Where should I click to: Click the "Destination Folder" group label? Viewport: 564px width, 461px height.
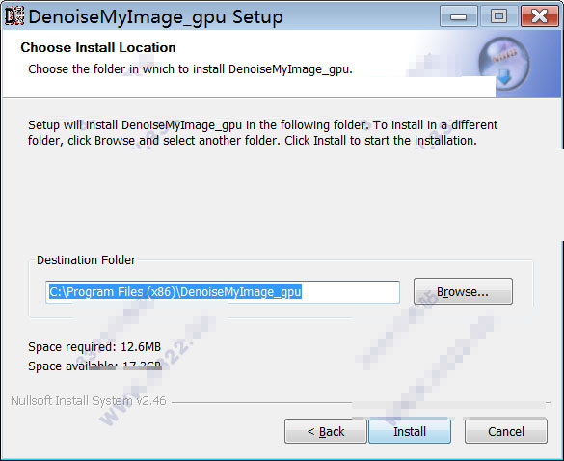point(87,259)
